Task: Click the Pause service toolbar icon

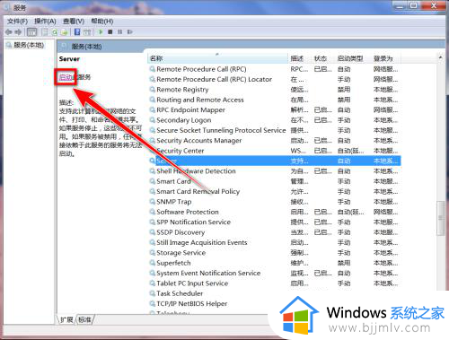Action: click(120, 31)
